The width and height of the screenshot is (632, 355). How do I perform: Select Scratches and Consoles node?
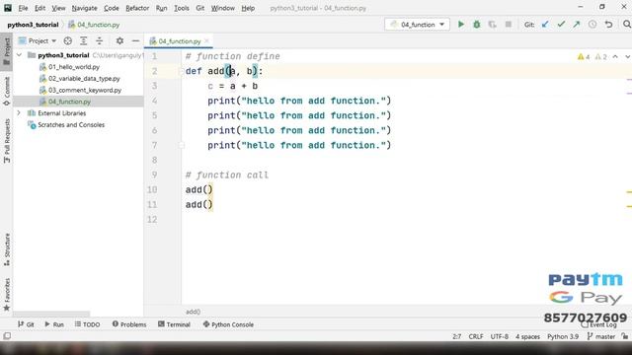71,125
